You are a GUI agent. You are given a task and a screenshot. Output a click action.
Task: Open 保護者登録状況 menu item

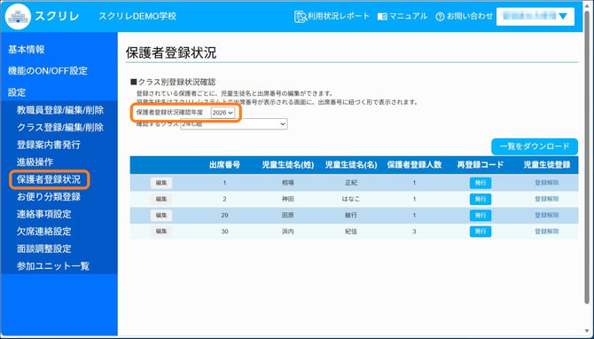pos(49,179)
